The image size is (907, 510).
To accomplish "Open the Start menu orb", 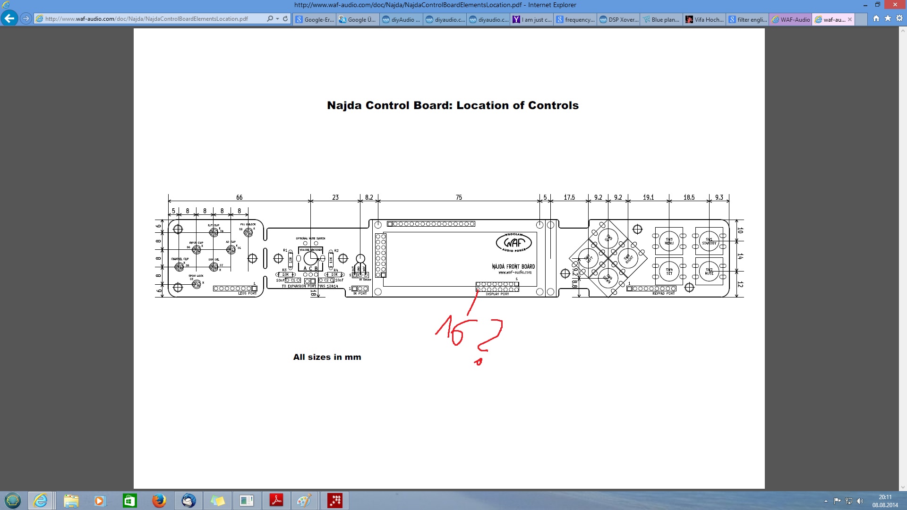I will (x=13, y=501).
